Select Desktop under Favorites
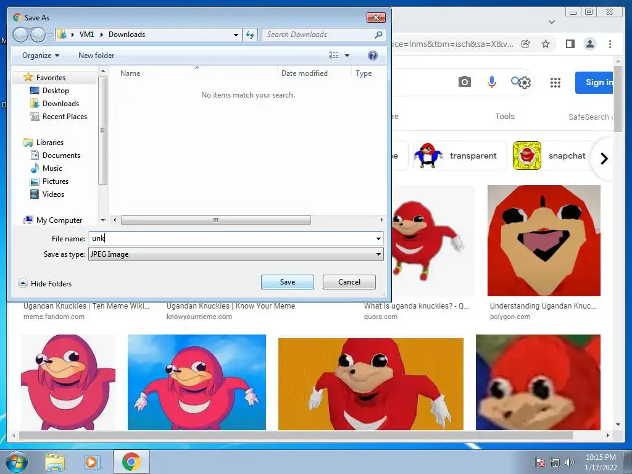 [x=56, y=91]
